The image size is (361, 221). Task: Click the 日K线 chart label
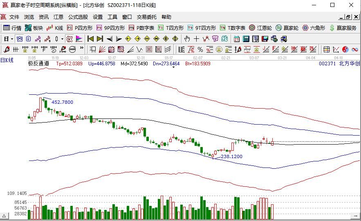[x=7, y=60]
